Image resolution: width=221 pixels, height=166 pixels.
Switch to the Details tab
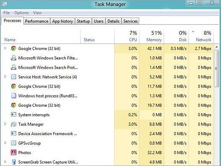click(x=113, y=21)
